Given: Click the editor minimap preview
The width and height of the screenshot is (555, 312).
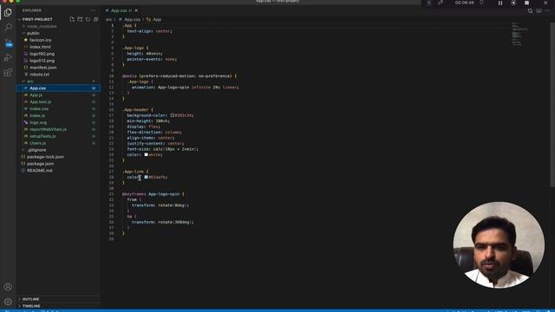Looking at the screenshot, I should (x=519, y=35).
